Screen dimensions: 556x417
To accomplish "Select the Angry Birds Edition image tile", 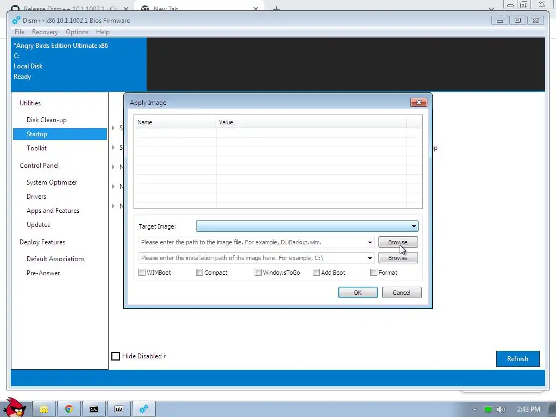I will click(79, 64).
